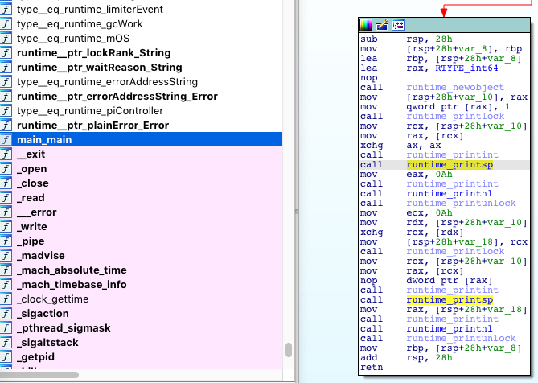Click function icon beside _write
Screen dimensions: 538x383
pyautogui.click(x=6, y=227)
